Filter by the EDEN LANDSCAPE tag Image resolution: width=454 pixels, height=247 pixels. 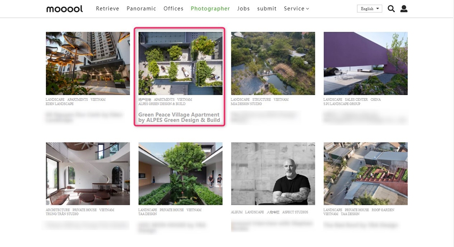pos(59,104)
